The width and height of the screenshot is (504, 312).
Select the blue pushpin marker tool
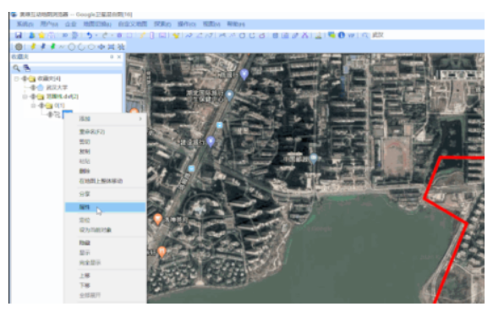point(43,47)
